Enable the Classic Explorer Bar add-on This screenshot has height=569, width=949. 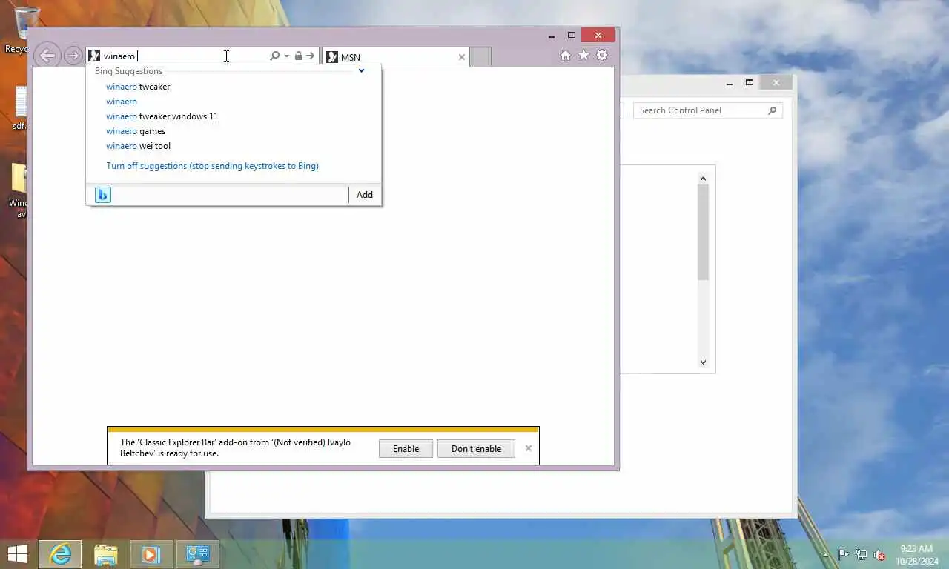[406, 449]
